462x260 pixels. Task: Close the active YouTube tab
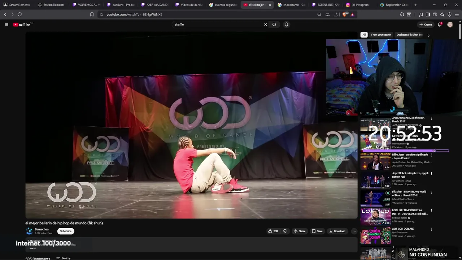point(270,5)
